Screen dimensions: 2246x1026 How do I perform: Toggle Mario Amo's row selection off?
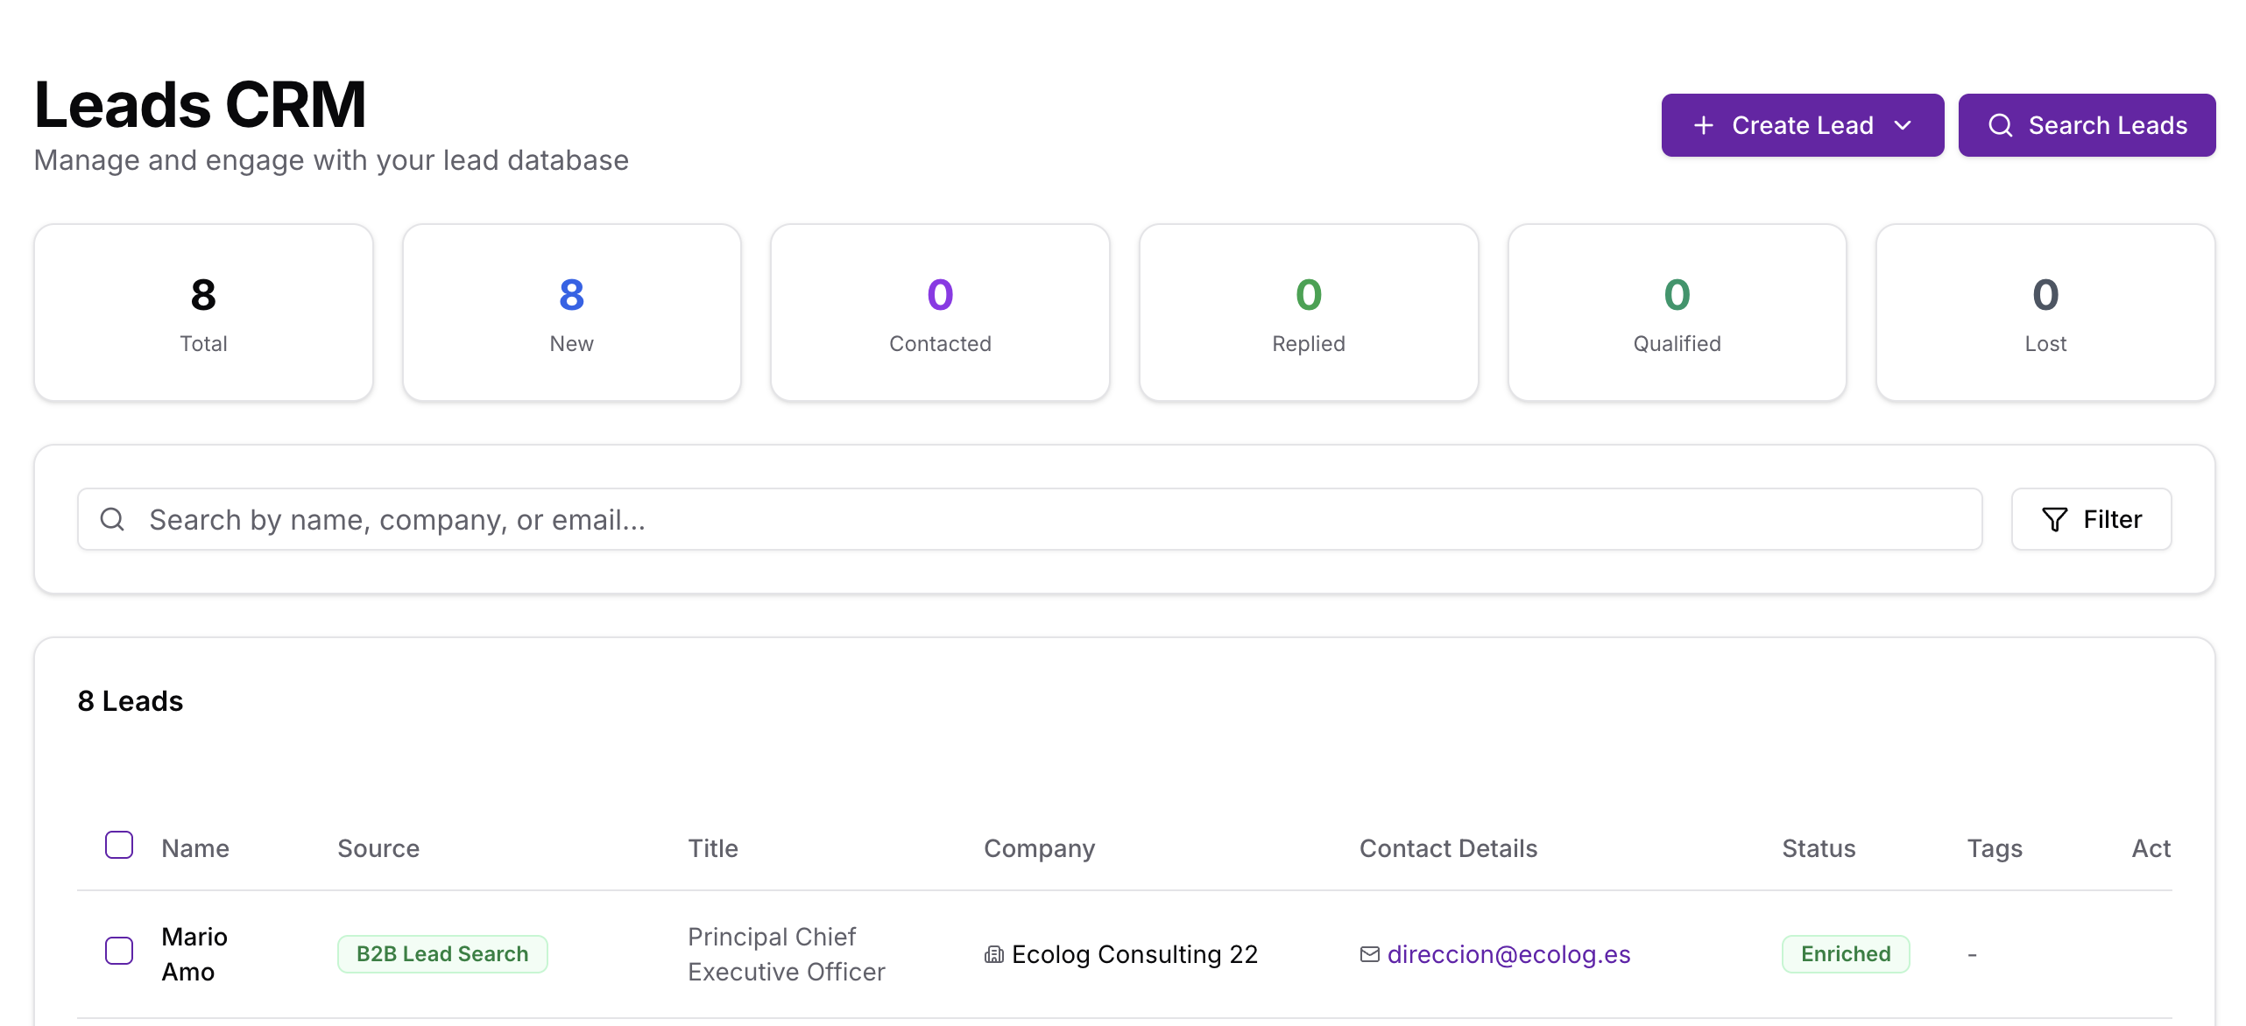click(x=118, y=951)
